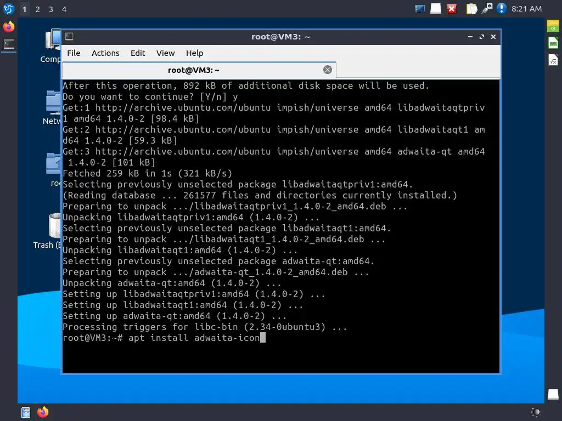
Task: Open the Actions menu in terminal
Action: (x=105, y=53)
